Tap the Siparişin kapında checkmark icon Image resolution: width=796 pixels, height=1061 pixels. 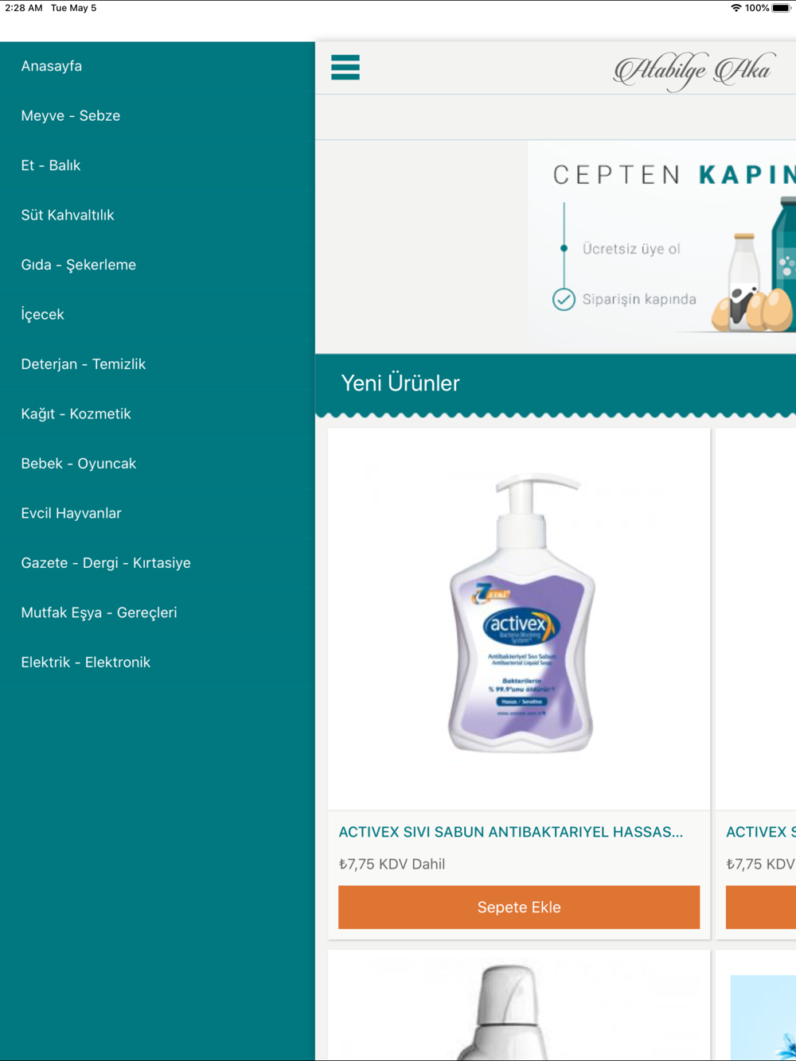[564, 299]
